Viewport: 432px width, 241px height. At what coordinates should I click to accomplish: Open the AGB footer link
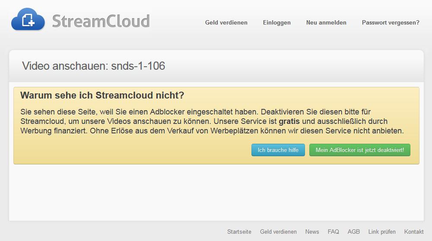point(354,232)
